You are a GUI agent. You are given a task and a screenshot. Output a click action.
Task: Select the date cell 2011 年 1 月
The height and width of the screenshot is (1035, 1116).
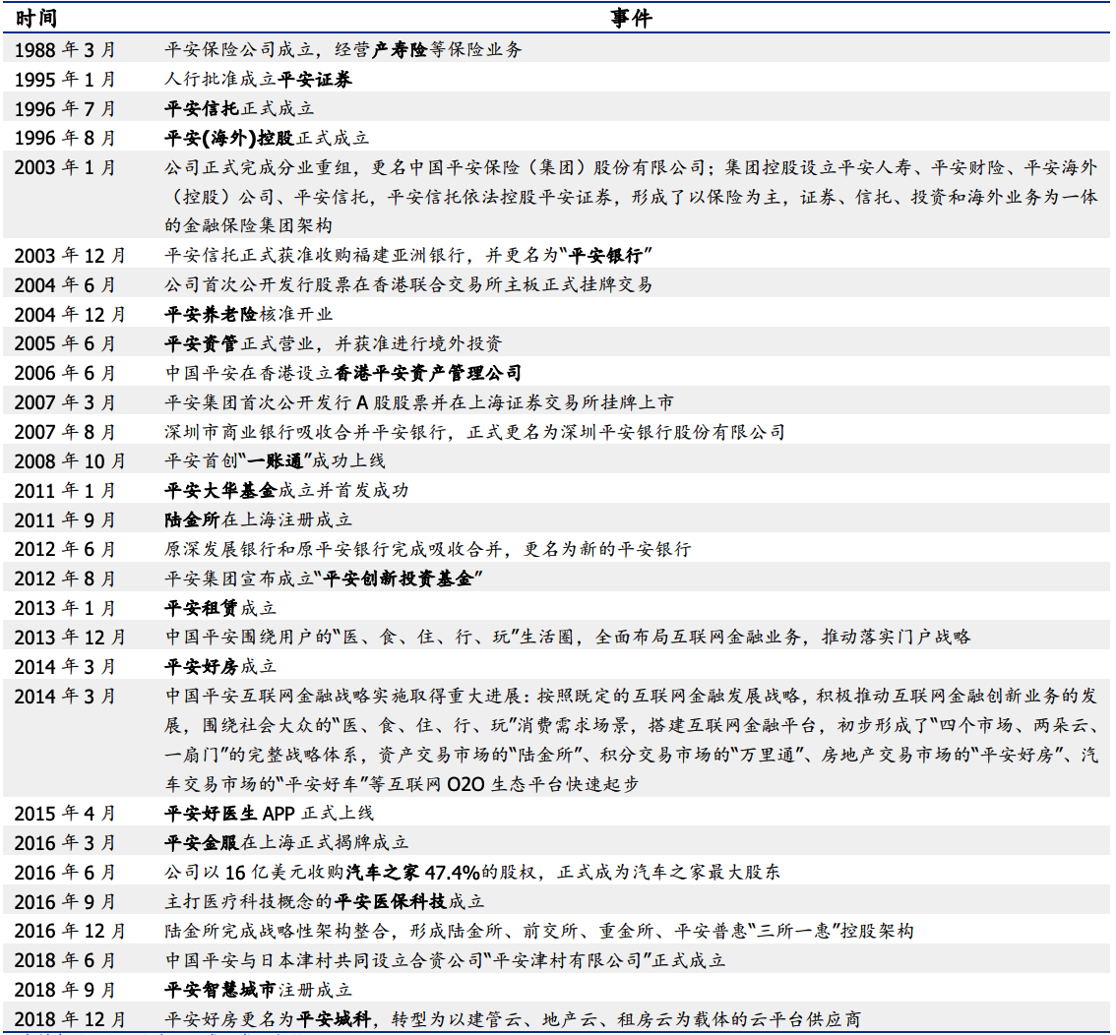tap(65, 491)
